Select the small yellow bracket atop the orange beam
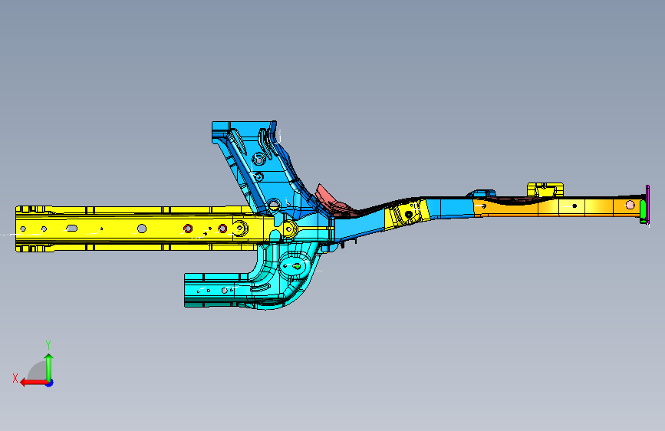Screen dimensions: 665x431 tap(545, 189)
